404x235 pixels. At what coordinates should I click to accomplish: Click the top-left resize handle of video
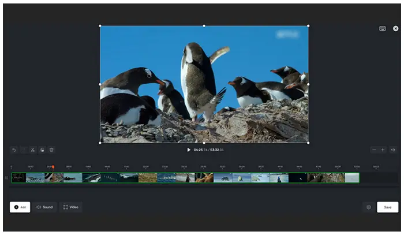pyautogui.click(x=100, y=25)
